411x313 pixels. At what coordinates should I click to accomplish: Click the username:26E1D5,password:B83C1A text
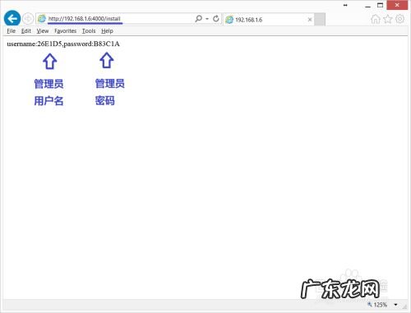63,44
